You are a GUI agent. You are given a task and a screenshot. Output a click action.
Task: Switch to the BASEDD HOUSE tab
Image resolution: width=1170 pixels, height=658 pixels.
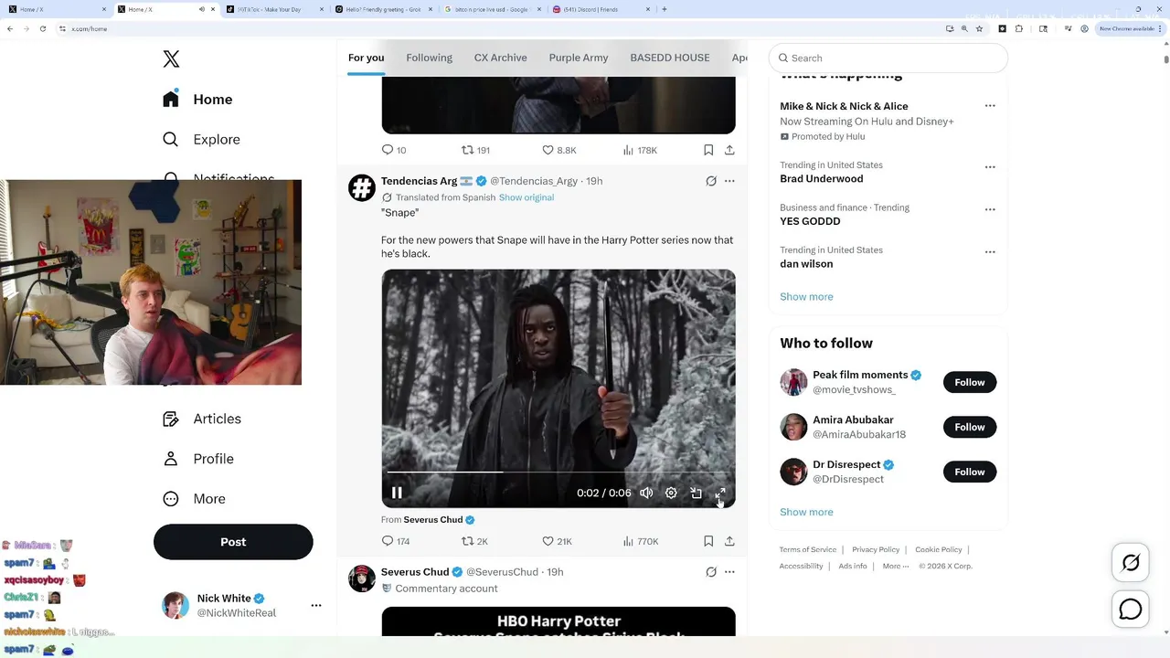coord(670,58)
